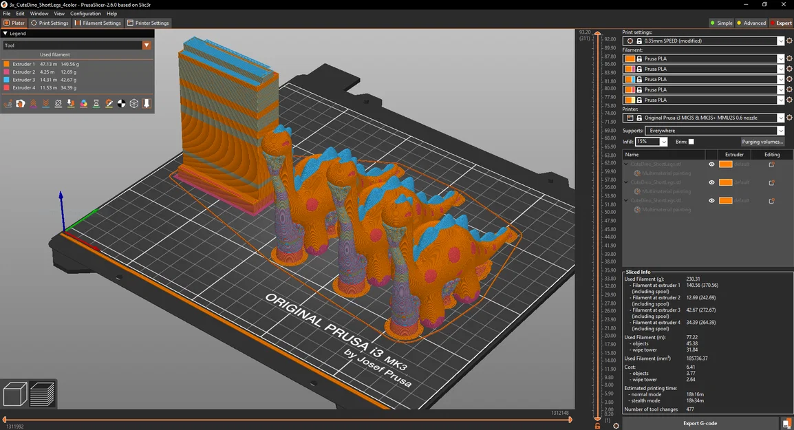
Task: Open printer preset Original Prusa i3 dropdown
Action: [780, 118]
